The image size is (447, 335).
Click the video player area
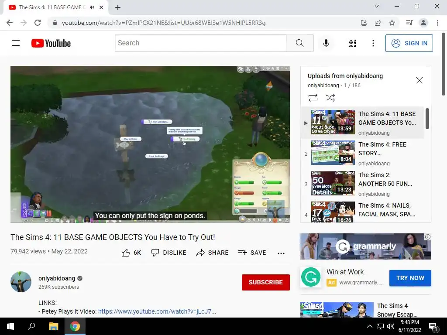[x=150, y=144]
